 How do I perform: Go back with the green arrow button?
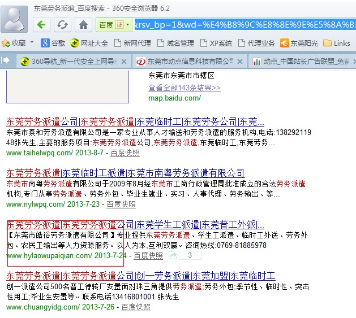pyautogui.click(x=41, y=24)
